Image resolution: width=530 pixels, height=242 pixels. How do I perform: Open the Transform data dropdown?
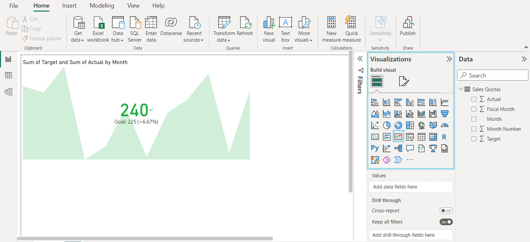[x=224, y=29]
